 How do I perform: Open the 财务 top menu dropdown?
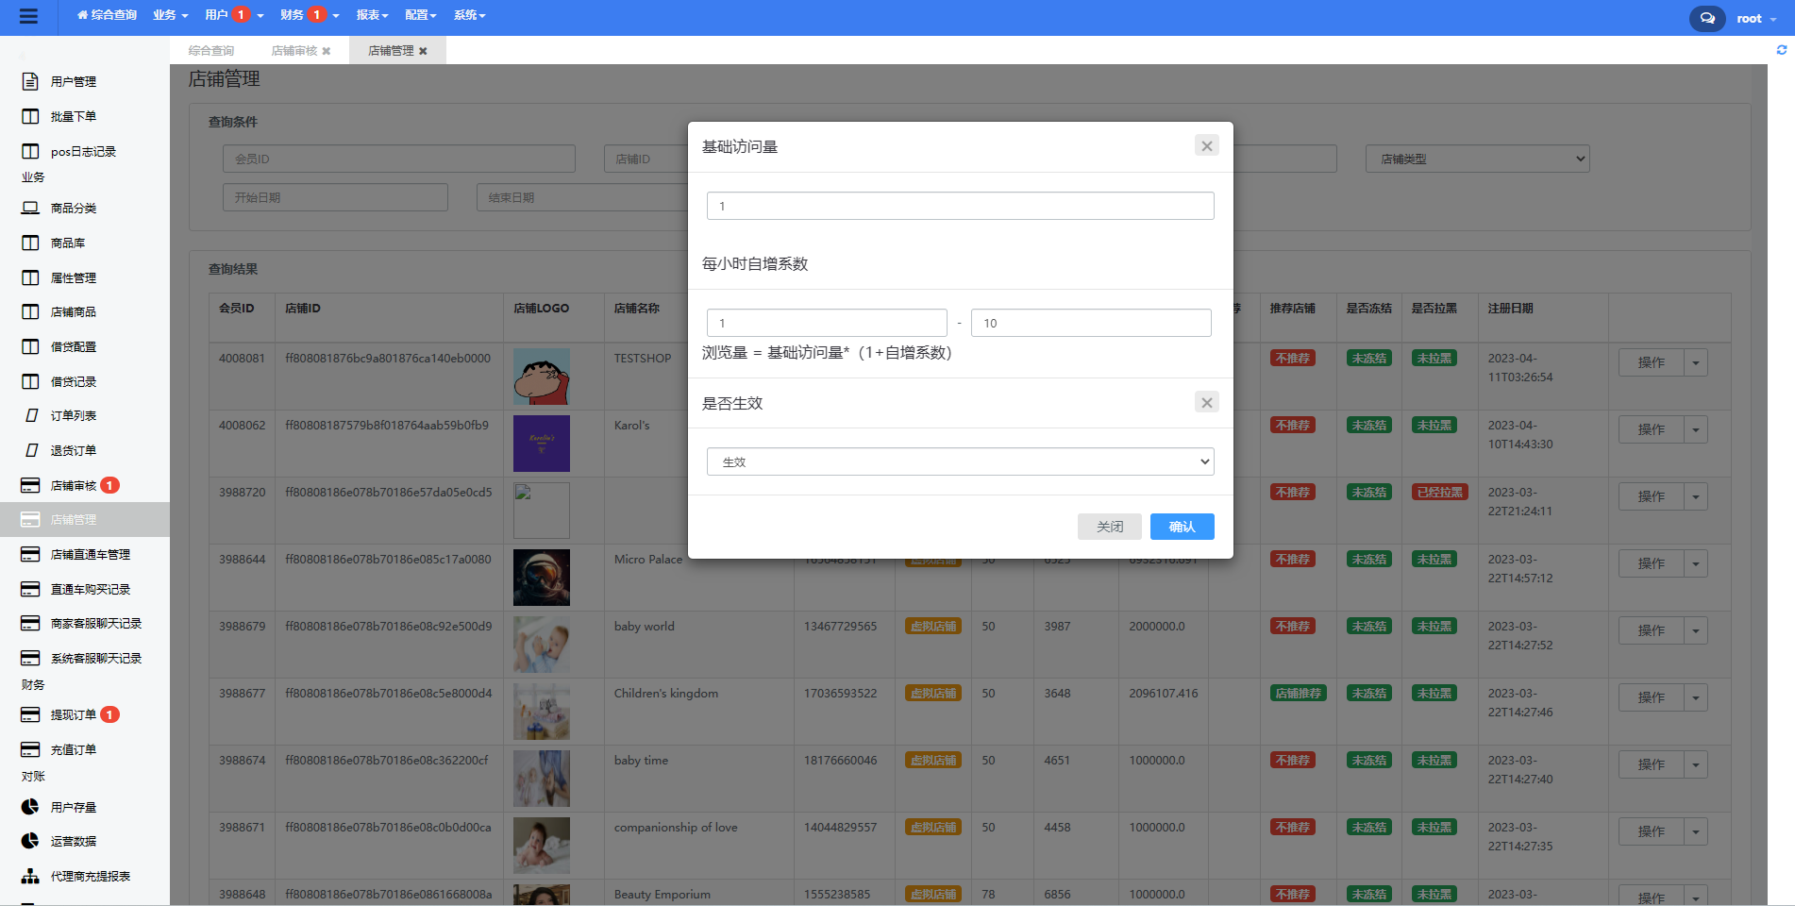tap(310, 15)
